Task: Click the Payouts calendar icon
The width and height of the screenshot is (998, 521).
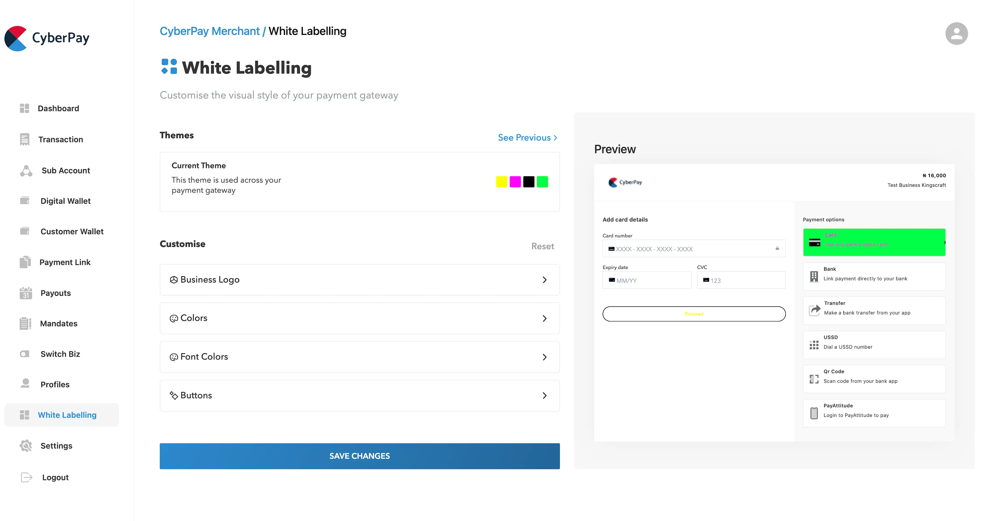Action: tap(26, 293)
